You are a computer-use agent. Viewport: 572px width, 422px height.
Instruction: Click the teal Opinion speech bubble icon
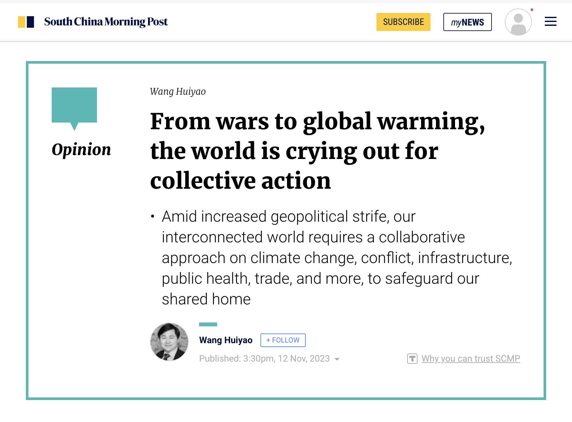click(74, 109)
